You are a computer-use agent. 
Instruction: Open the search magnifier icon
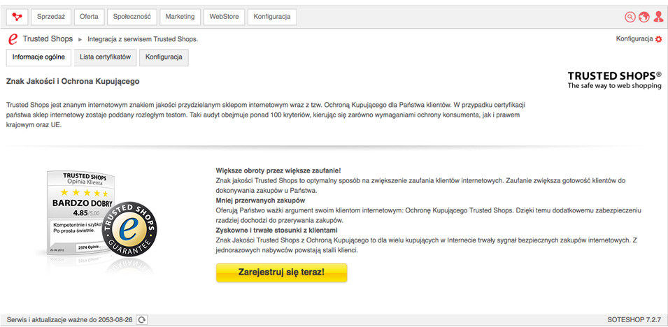pyautogui.click(x=630, y=17)
